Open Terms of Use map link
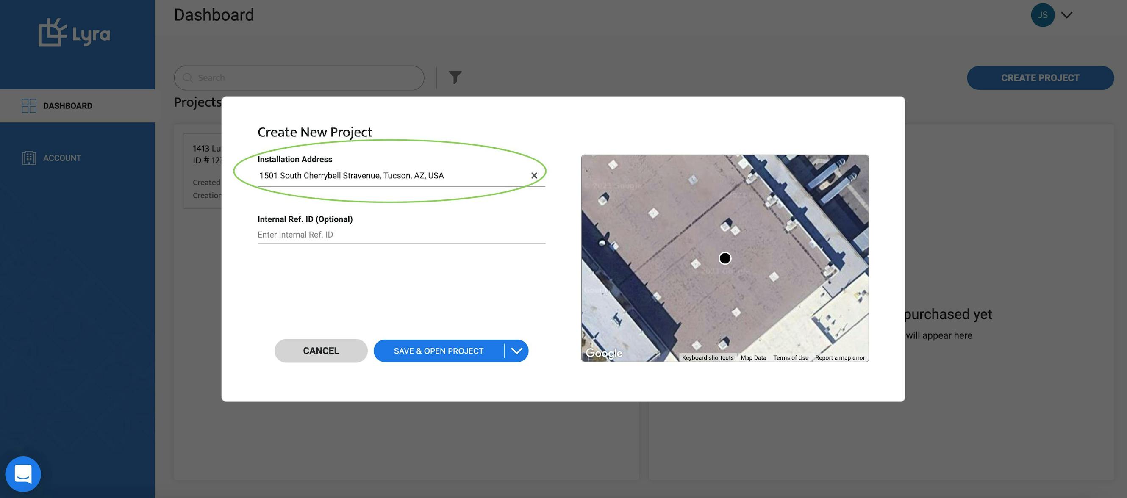1127x498 pixels. (x=790, y=358)
